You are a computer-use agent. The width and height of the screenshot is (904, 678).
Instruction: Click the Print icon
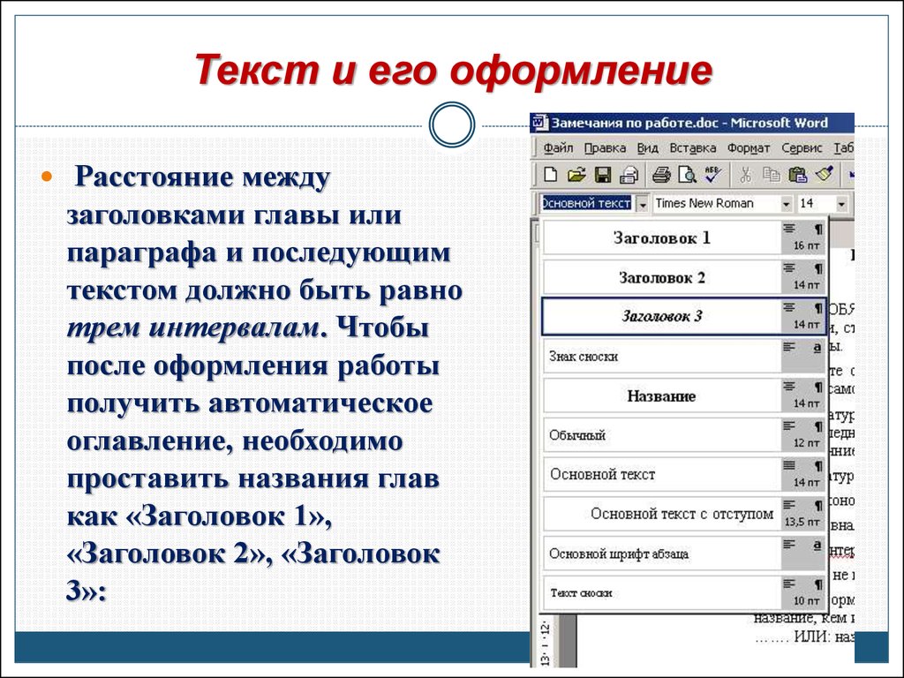tap(661, 175)
